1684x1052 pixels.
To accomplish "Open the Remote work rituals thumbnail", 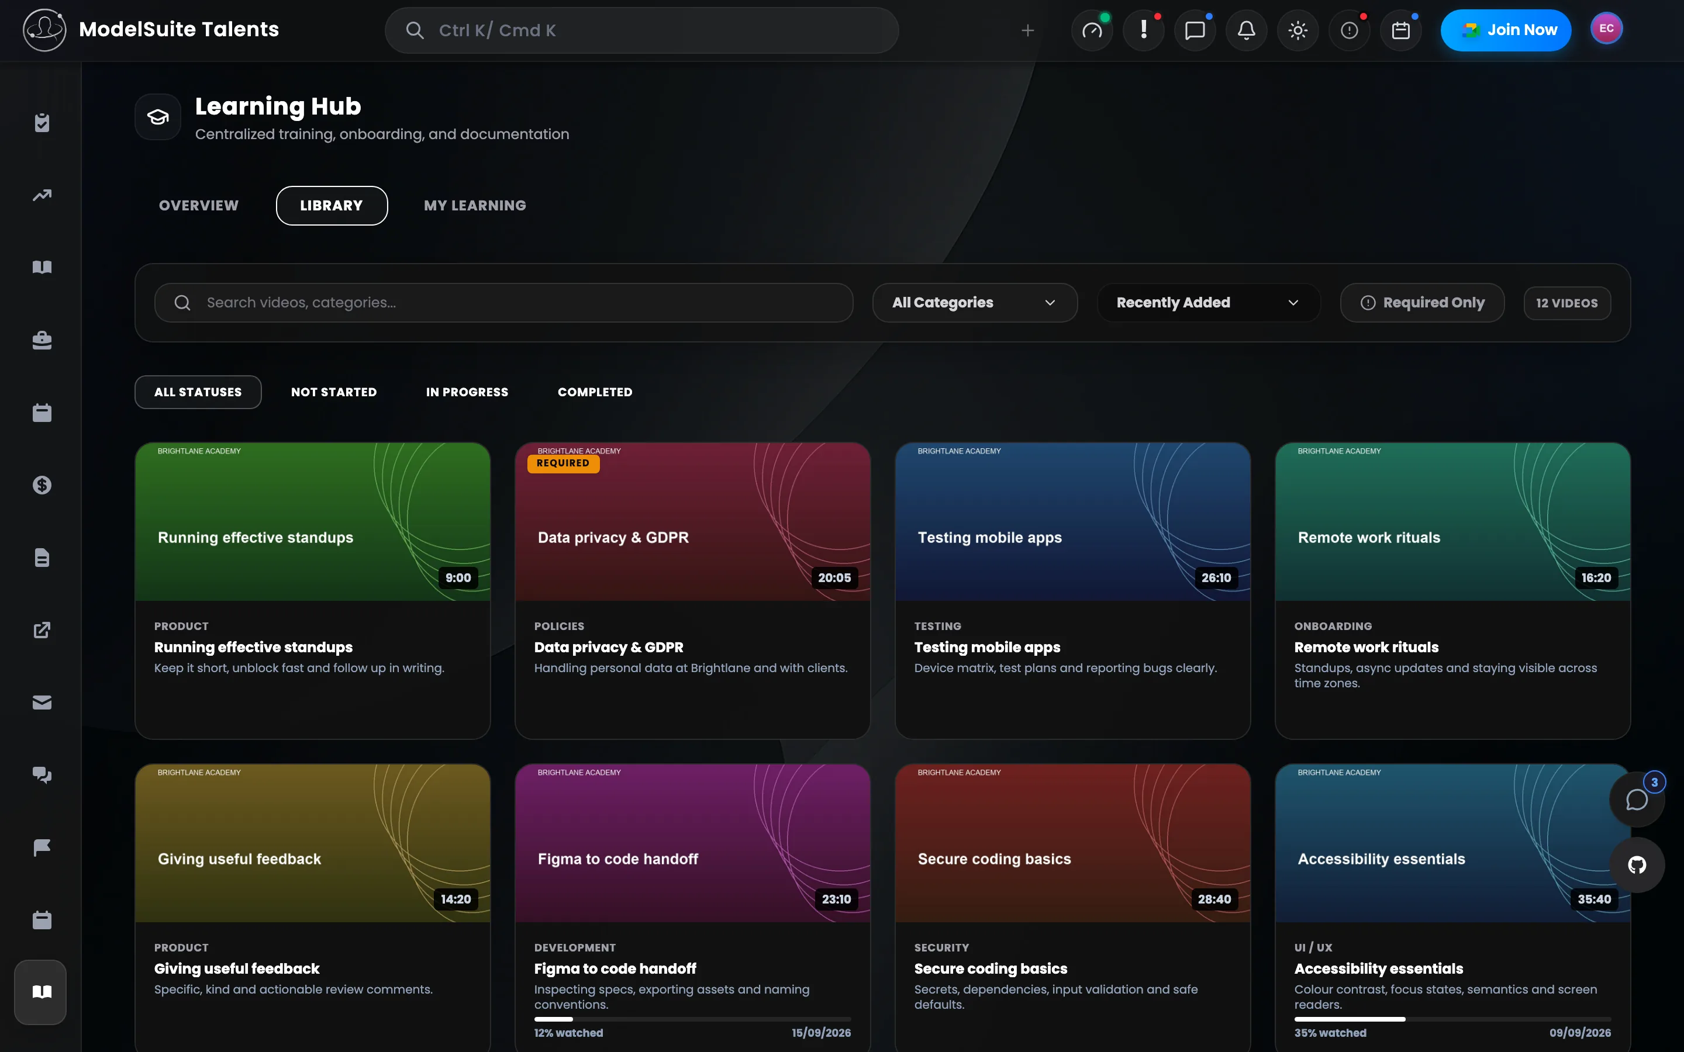I will [x=1452, y=522].
